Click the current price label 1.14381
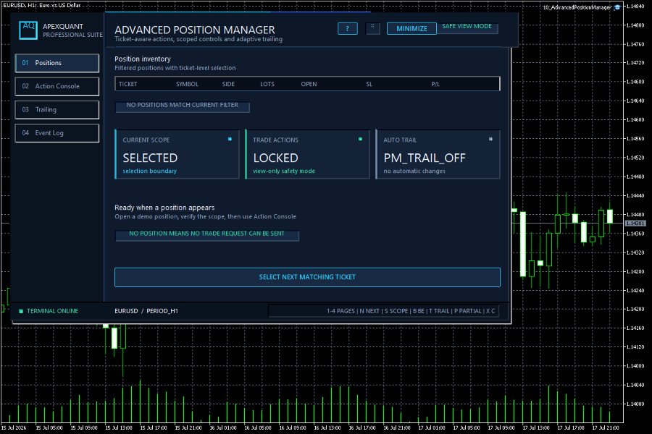The image size is (652, 434). click(x=635, y=224)
